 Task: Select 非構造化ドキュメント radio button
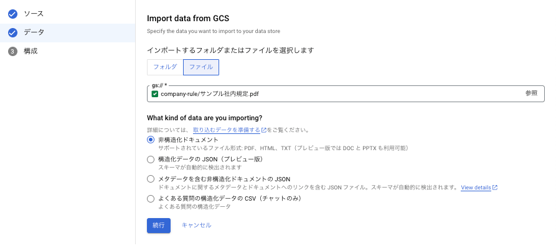pyautogui.click(x=151, y=140)
